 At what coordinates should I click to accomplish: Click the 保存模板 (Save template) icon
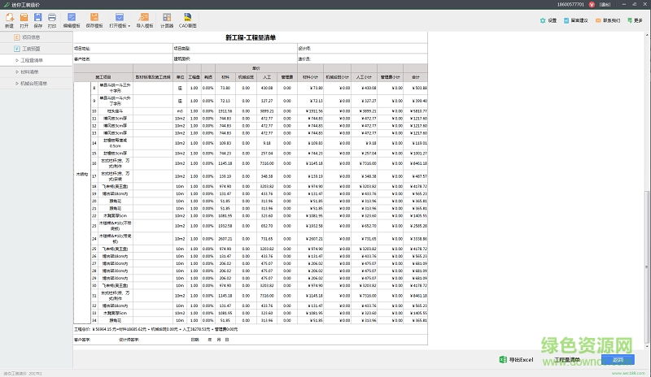tap(94, 19)
